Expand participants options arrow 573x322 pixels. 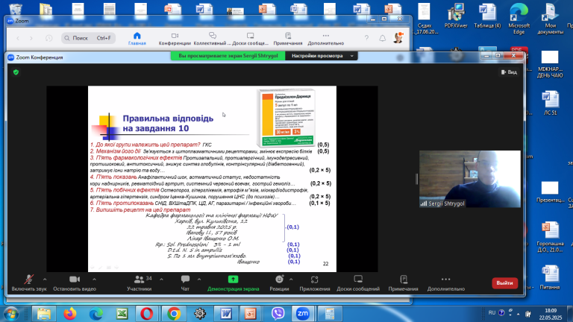tap(161, 280)
